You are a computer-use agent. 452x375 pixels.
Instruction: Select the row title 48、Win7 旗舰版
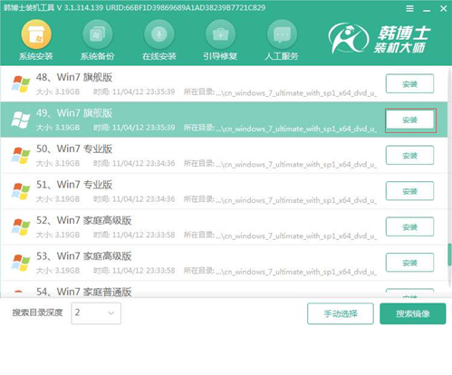coord(74,77)
